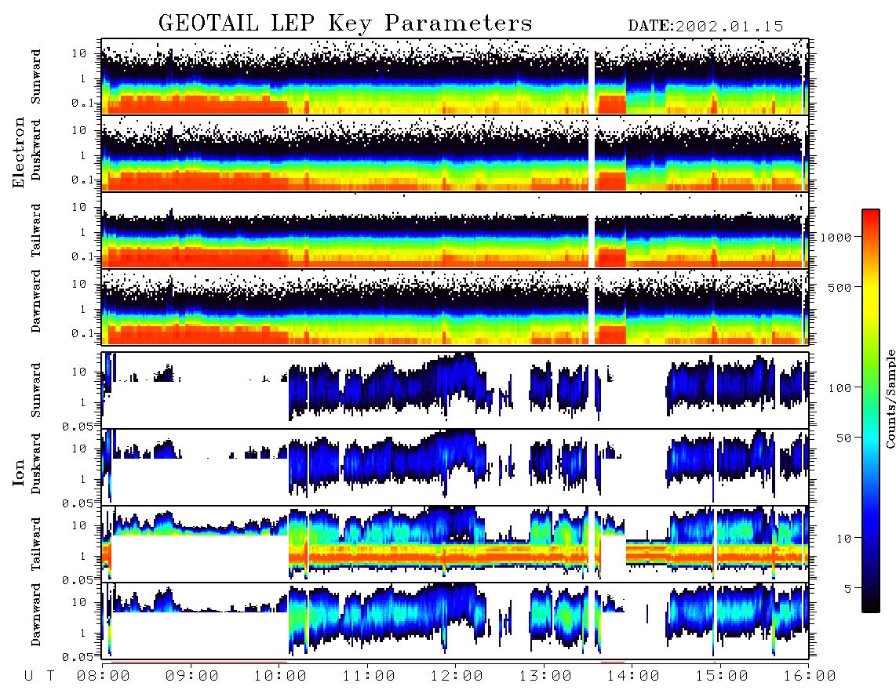Image resolution: width=896 pixels, height=690 pixels.
Task: Click the 15:00 time tick label
Action: pyautogui.click(x=722, y=677)
